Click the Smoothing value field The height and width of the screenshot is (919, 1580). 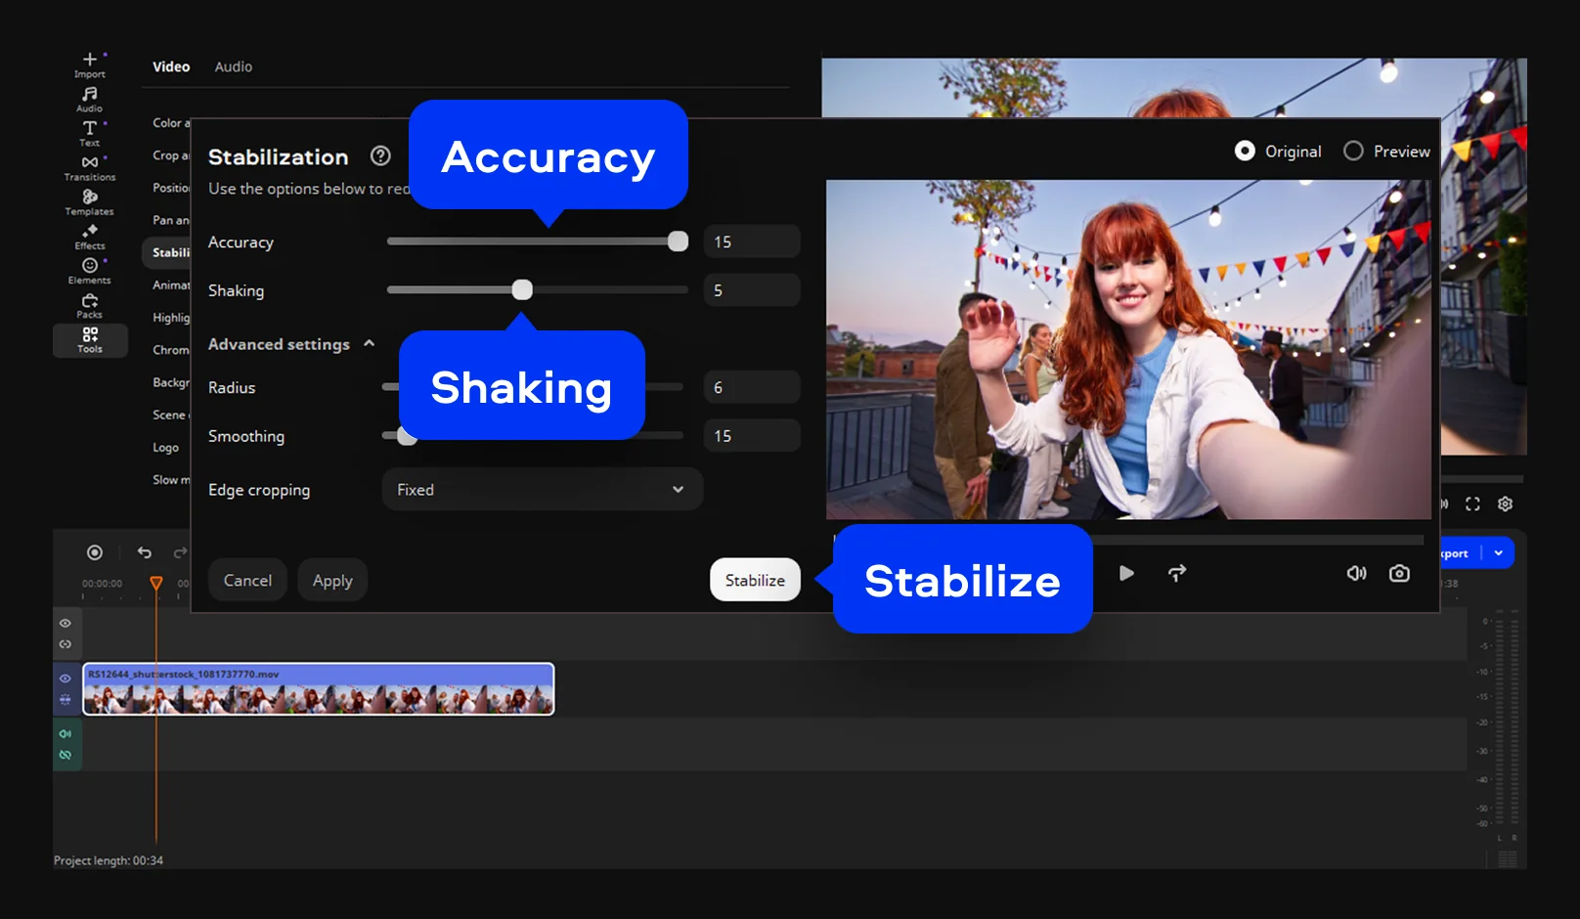pyautogui.click(x=752, y=435)
